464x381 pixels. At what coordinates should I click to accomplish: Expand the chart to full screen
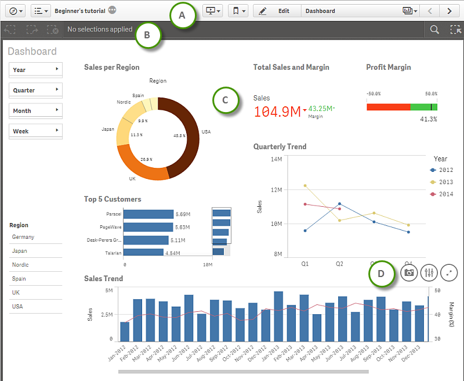click(x=449, y=272)
